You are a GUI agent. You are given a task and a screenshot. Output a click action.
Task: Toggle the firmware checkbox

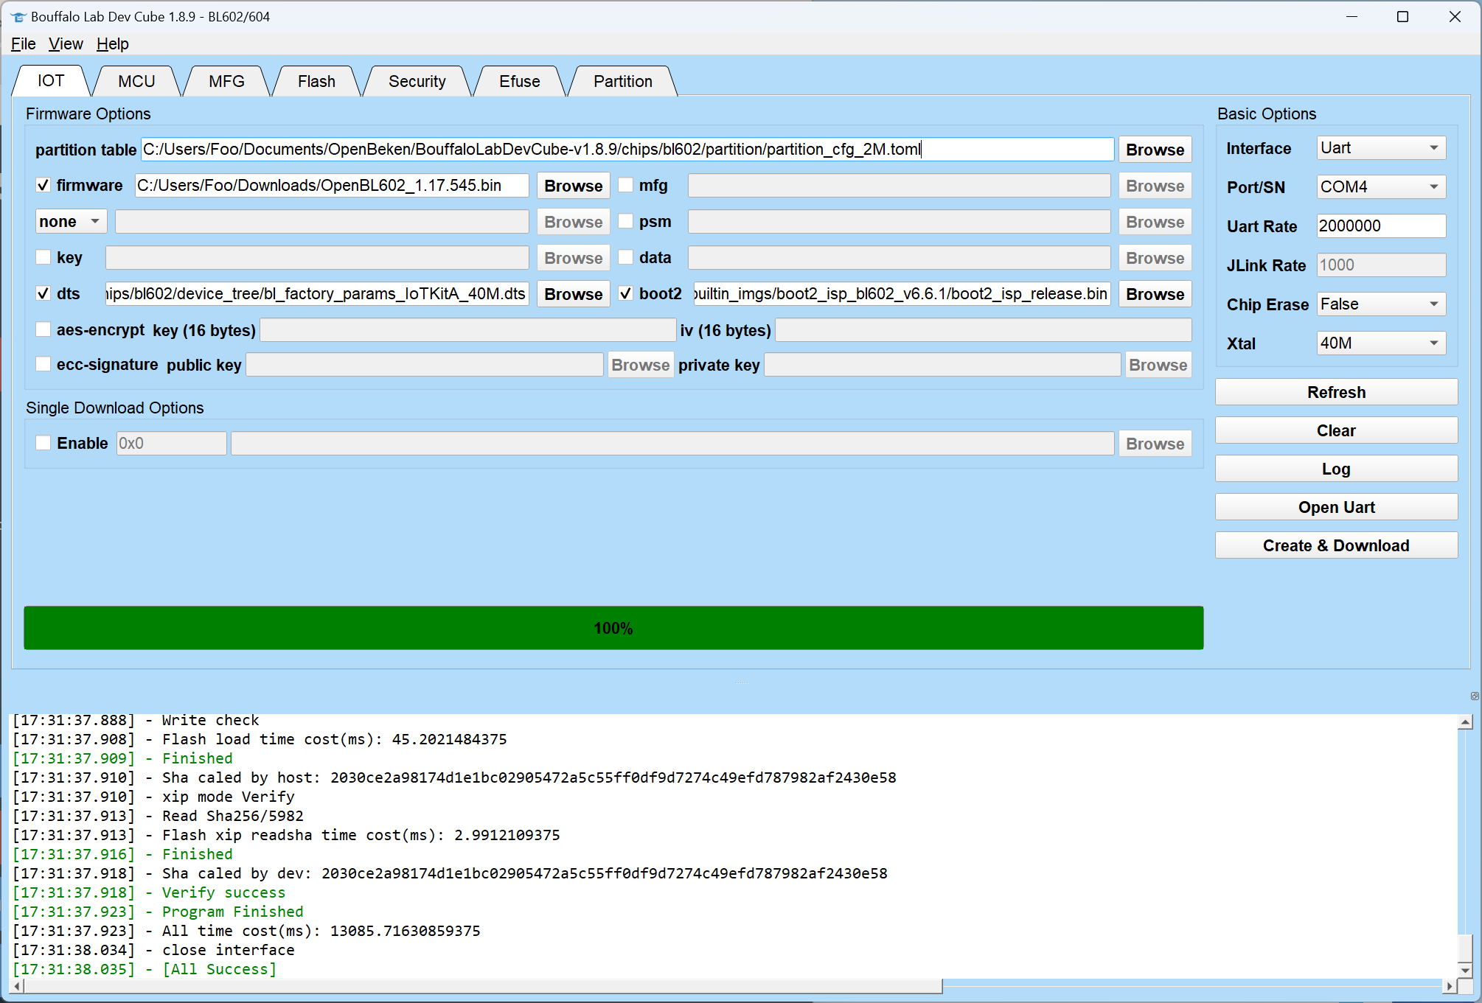coord(44,185)
